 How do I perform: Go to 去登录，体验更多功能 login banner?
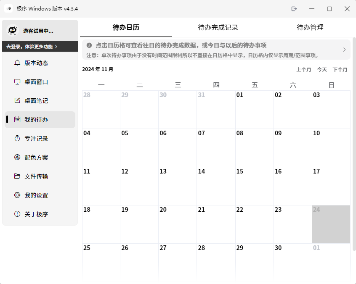pos(40,47)
